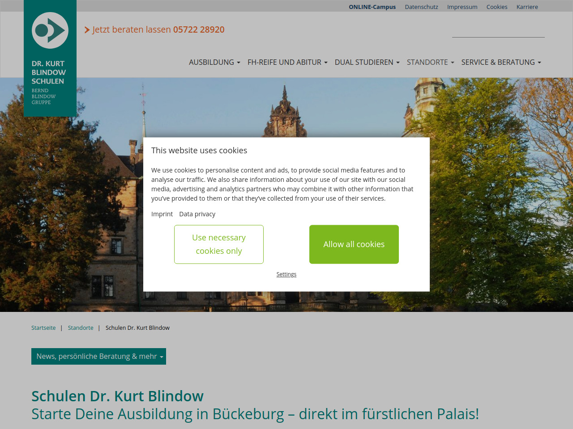Screen dimensions: 573x429
Task: Open the ONLINE-Campus link
Action: (372, 7)
